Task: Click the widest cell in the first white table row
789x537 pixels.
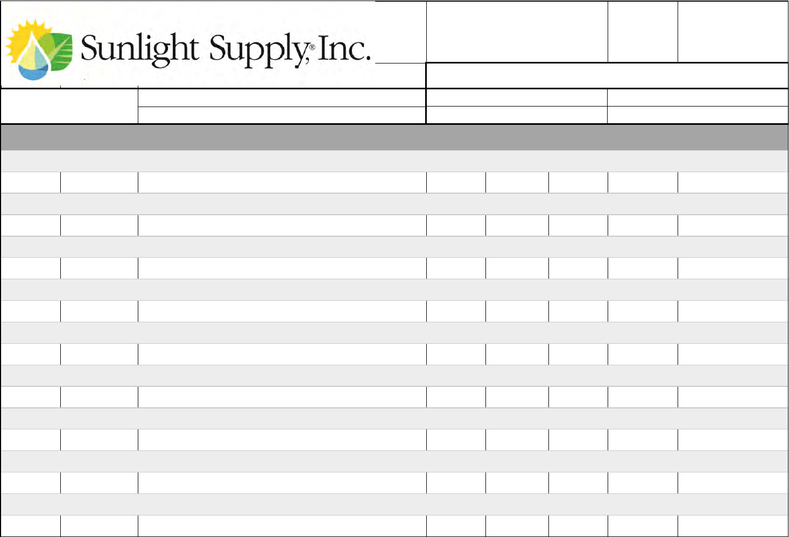Action: click(281, 183)
